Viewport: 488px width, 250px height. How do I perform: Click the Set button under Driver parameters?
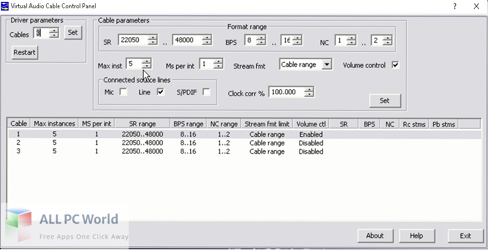coord(73,32)
